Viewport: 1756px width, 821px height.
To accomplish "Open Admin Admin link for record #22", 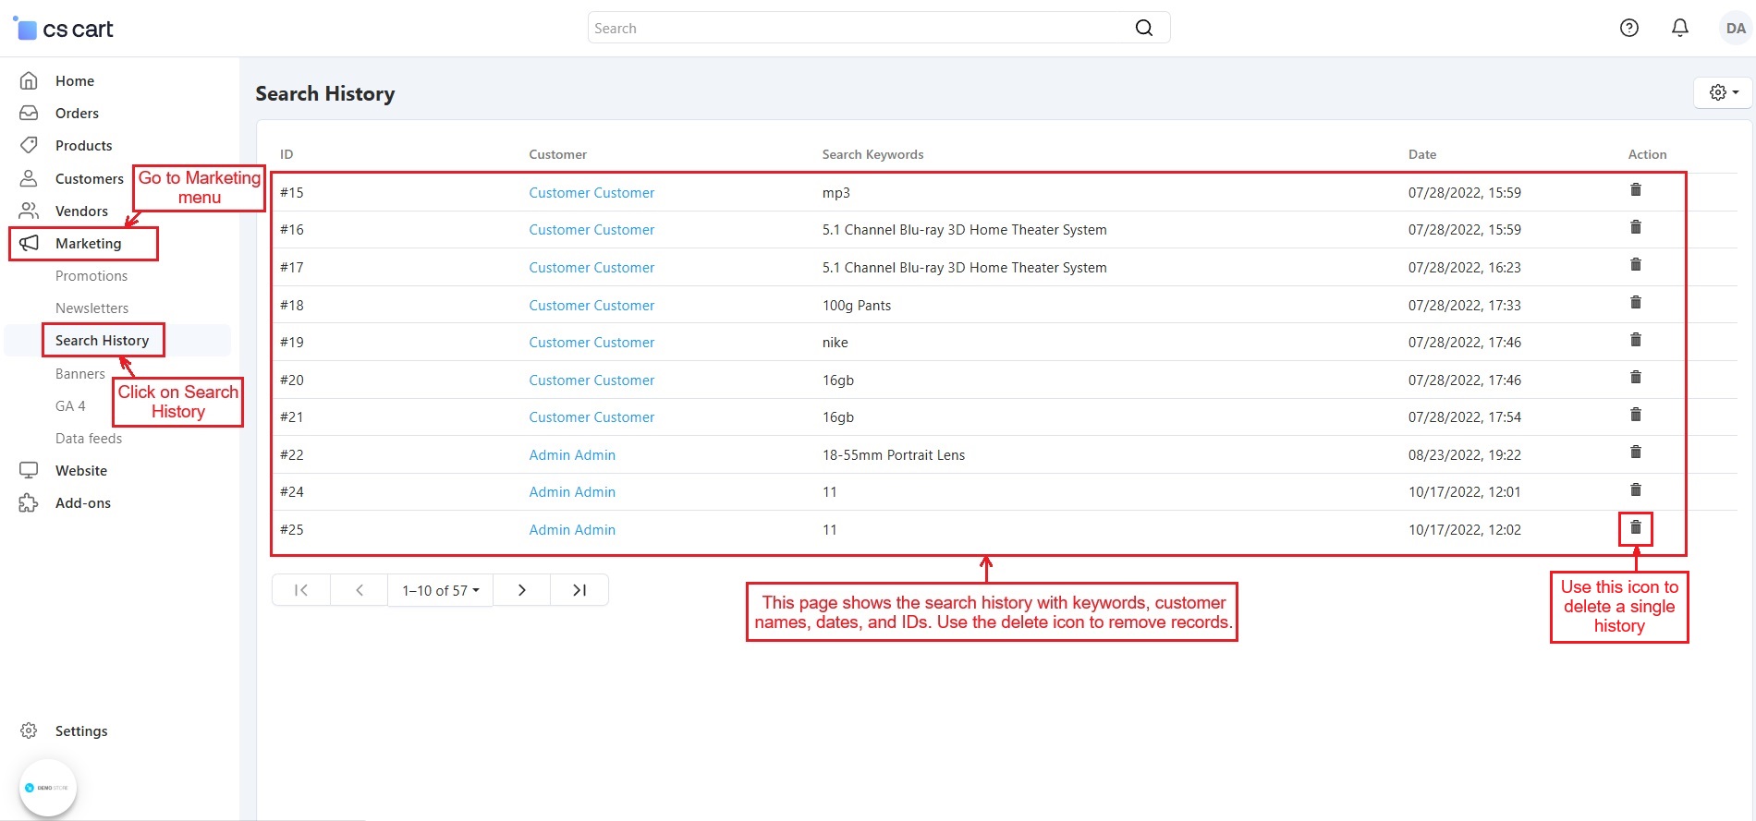I will pyautogui.click(x=572, y=455).
